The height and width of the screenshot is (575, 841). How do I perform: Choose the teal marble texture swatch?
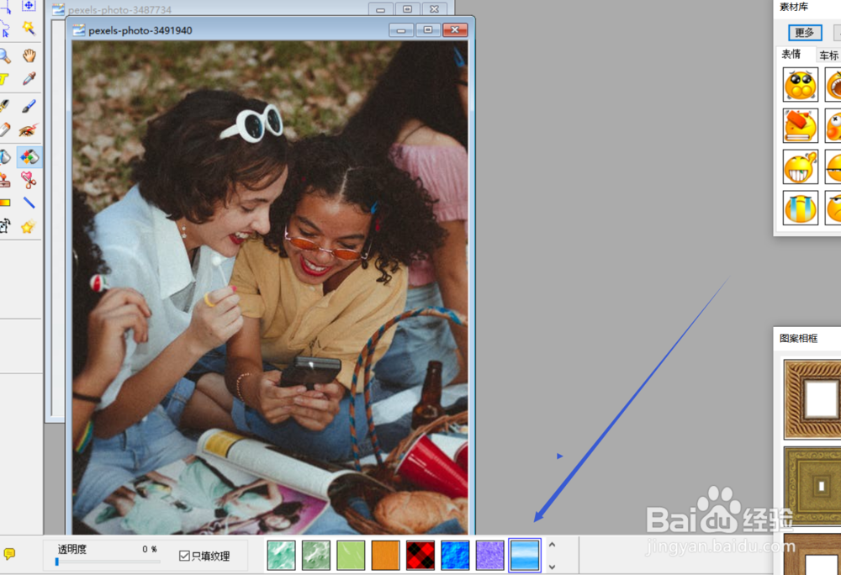(x=281, y=555)
